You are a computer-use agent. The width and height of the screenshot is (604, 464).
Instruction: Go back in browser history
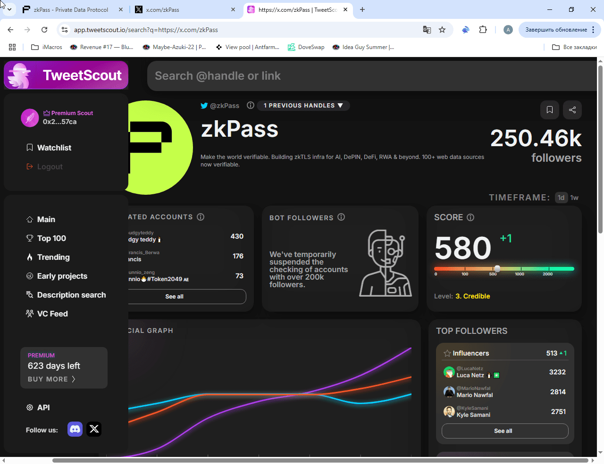10,30
